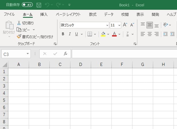The height and width of the screenshot is (129, 177).
Task: Click the decrease indent icon
Action: coord(165,34)
